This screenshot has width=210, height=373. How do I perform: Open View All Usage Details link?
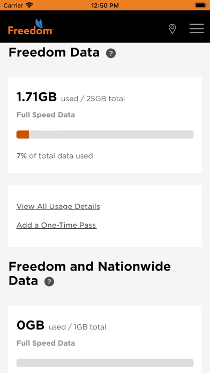(58, 206)
